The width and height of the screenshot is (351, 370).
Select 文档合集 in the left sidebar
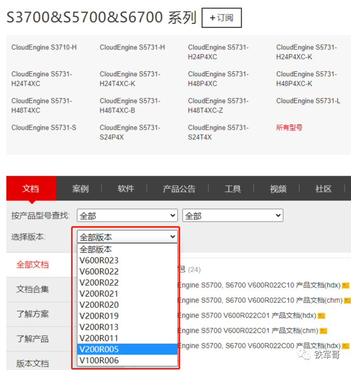33,289
